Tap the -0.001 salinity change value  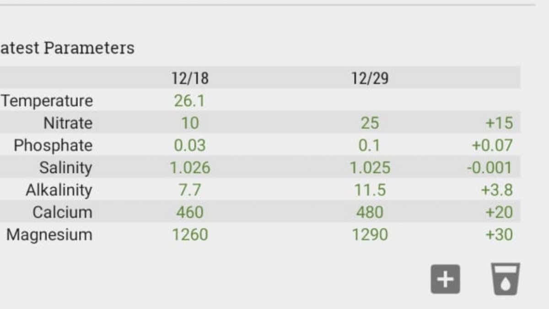click(490, 168)
